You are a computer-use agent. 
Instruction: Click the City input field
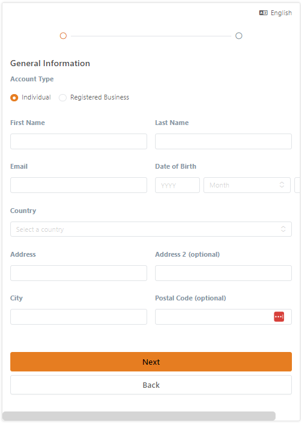click(79, 317)
